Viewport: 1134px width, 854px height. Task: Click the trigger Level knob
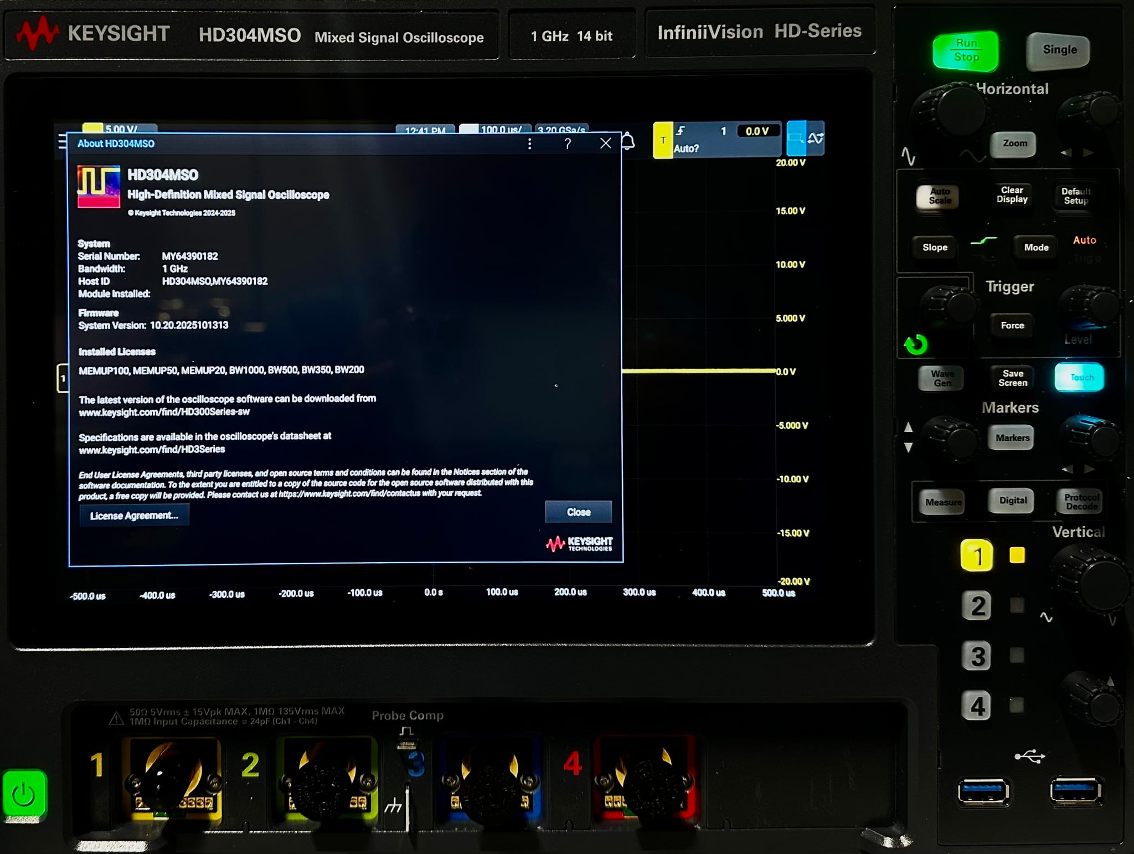coord(1092,306)
